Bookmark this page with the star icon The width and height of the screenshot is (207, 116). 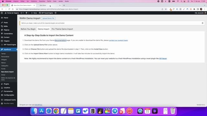point(166,9)
